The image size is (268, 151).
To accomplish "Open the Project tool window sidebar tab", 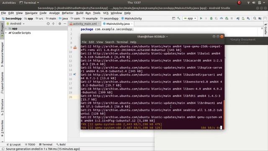I will pyautogui.click(x=2, y=30).
